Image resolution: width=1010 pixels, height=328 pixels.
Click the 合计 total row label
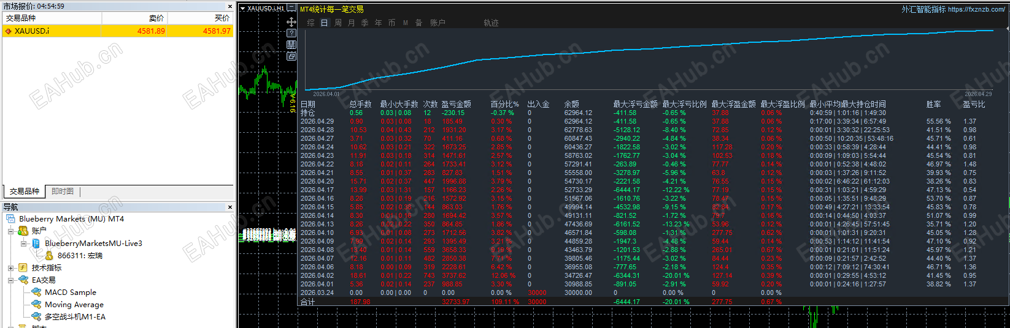pyautogui.click(x=307, y=302)
